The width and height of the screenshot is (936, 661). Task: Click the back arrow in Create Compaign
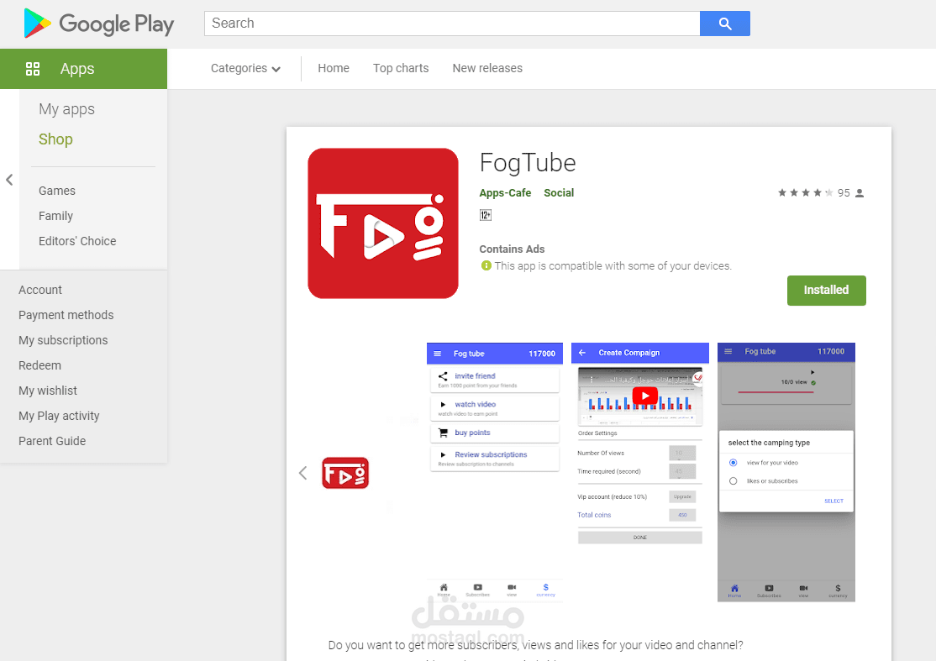click(582, 353)
